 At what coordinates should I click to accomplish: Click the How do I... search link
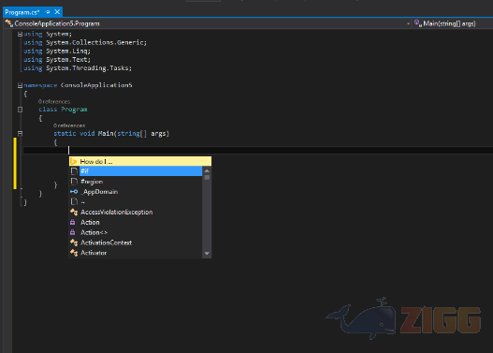pos(96,161)
